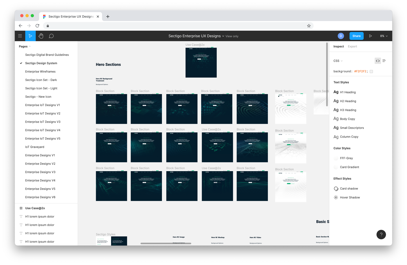Activate the Hand tool
Viewport: 407px width, 265px height.
pos(41,36)
